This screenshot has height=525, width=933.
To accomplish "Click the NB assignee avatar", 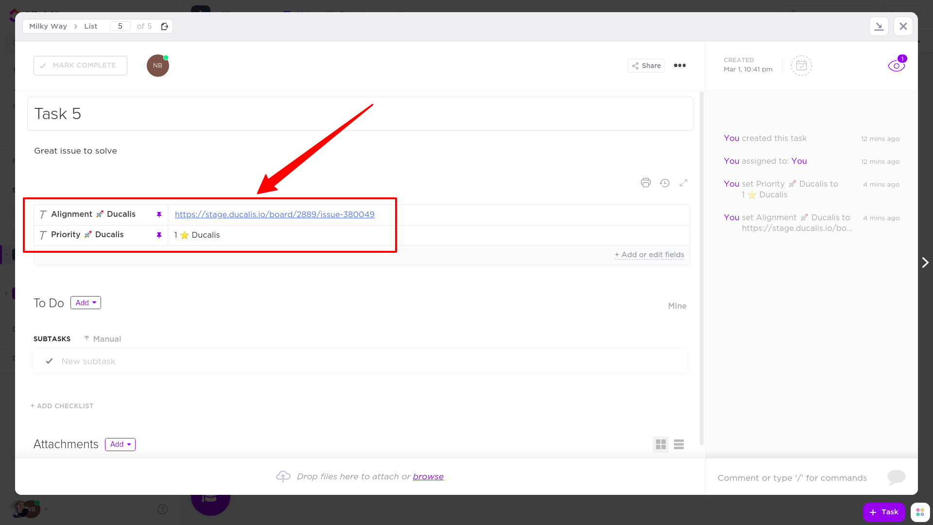I will 158,66.
